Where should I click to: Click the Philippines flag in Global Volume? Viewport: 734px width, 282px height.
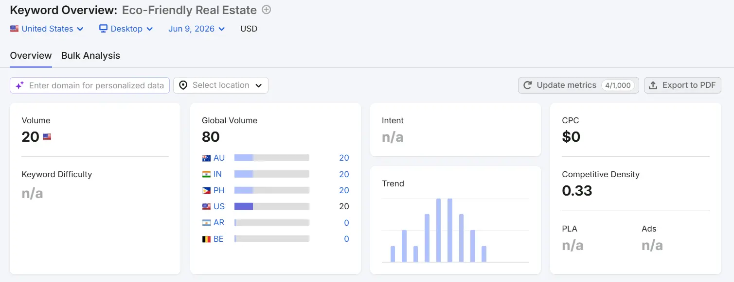tap(206, 190)
